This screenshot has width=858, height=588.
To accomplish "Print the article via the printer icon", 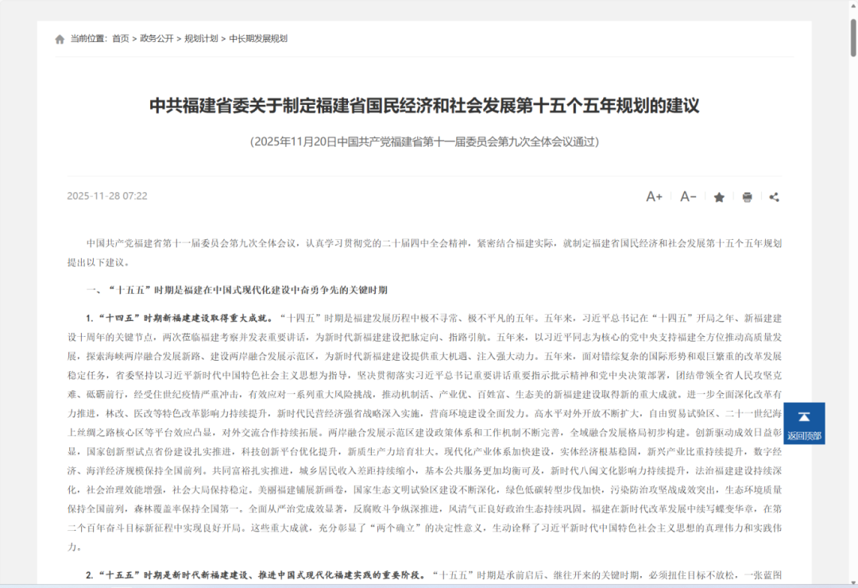I will (x=747, y=196).
